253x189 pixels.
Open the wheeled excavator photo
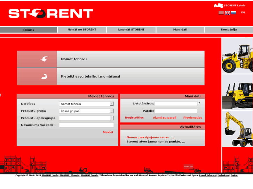(x=237, y=129)
